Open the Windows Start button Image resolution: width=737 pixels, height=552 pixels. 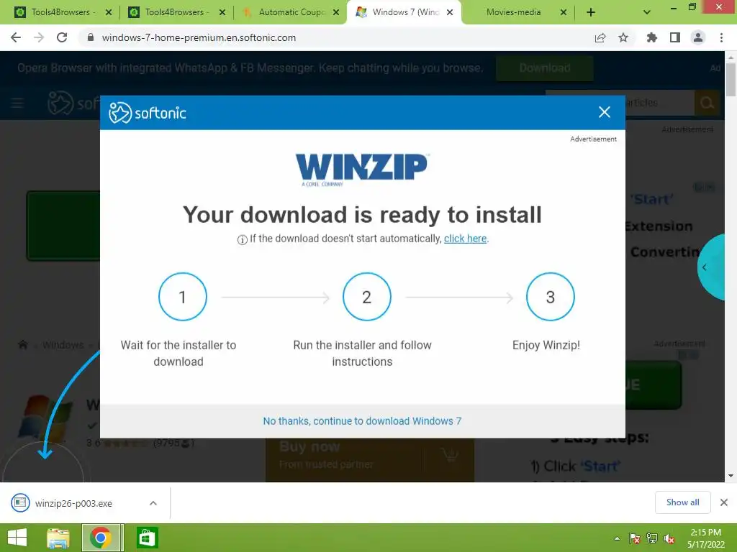(x=17, y=538)
